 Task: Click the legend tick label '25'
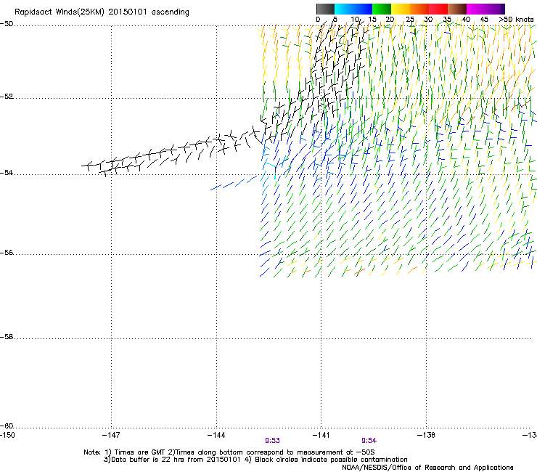[410, 20]
